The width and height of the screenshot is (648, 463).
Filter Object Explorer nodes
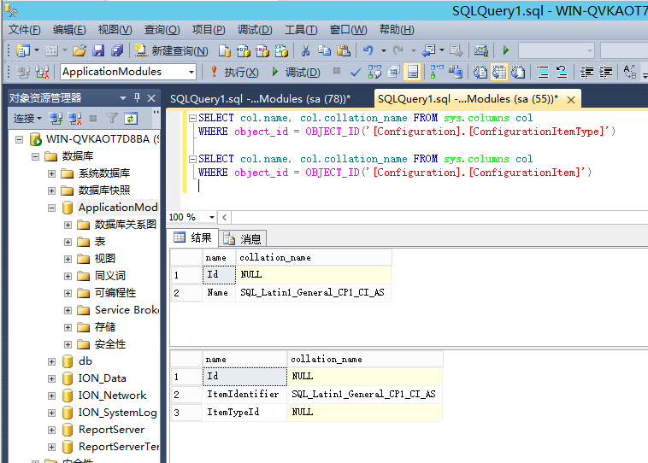coord(112,119)
